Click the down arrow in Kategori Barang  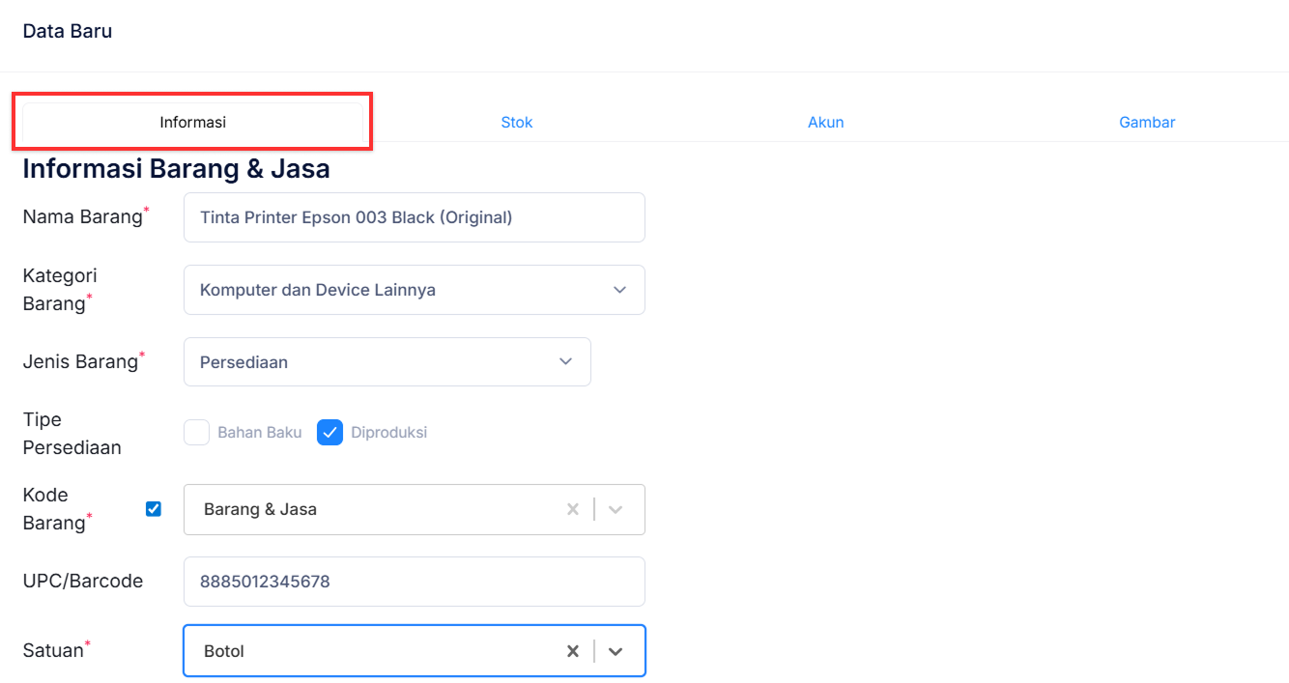point(619,290)
